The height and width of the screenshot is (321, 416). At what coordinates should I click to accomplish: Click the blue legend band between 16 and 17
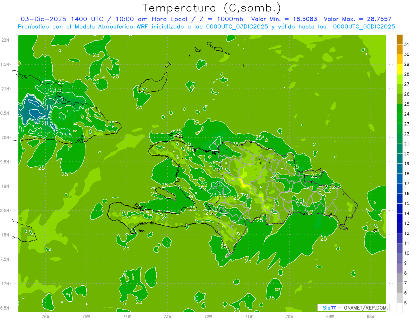point(400,189)
